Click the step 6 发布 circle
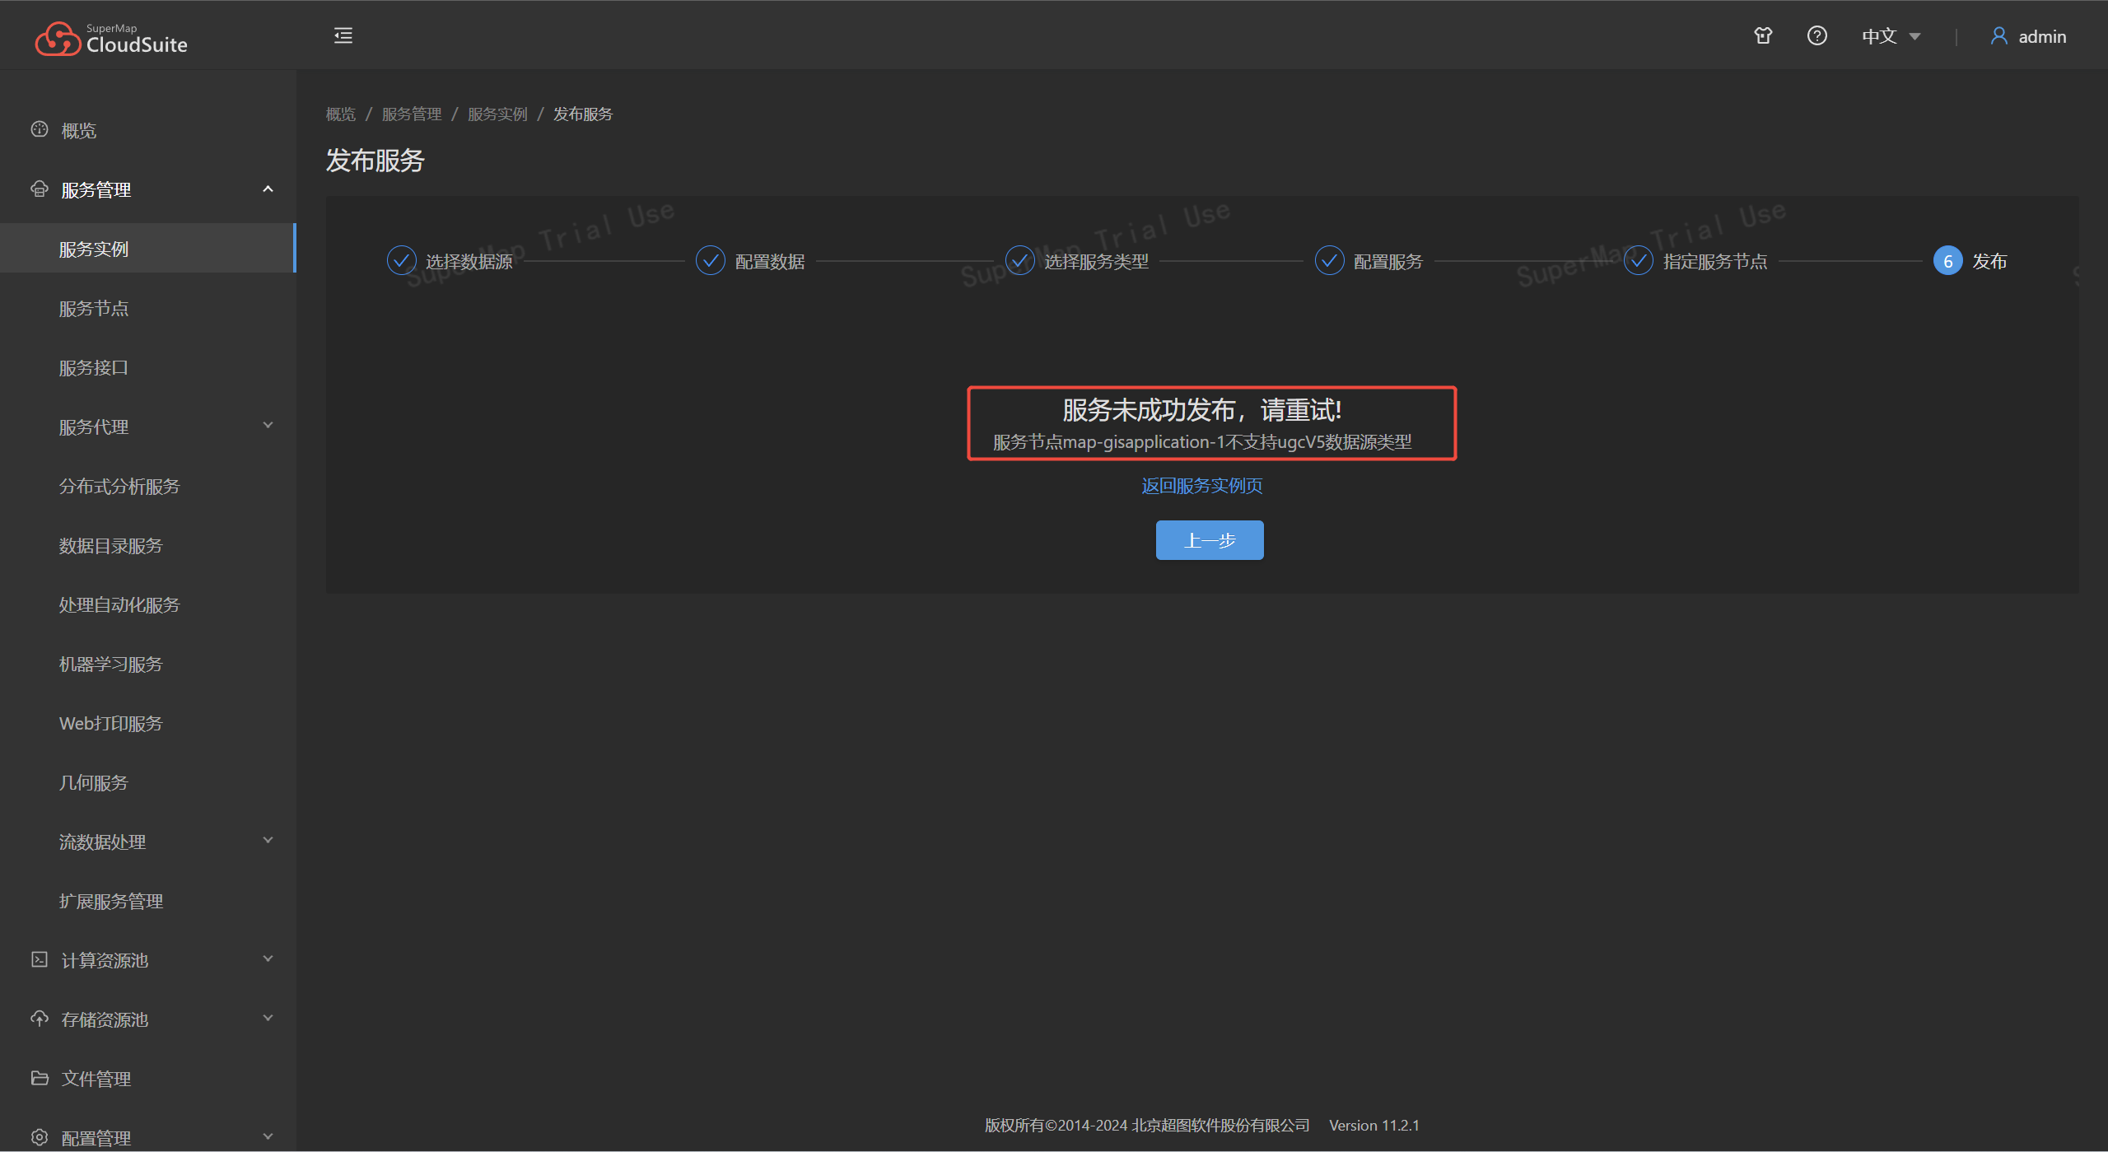Image resolution: width=2108 pixels, height=1152 pixels. 1947,260
